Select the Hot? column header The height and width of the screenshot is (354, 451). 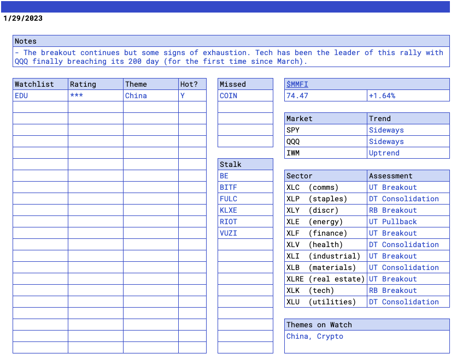point(192,84)
